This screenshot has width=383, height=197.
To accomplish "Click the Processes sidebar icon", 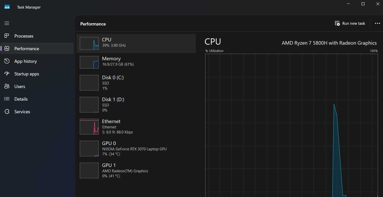I will (7, 36).
